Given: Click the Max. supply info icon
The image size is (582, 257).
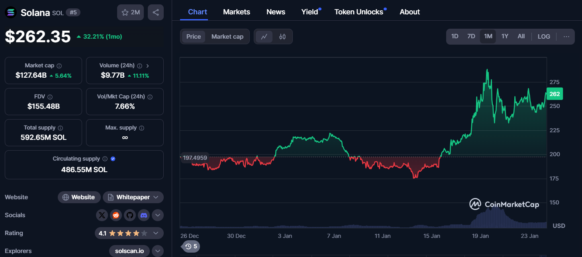Looking at the screenshot, I should click(x=142, y=128).
